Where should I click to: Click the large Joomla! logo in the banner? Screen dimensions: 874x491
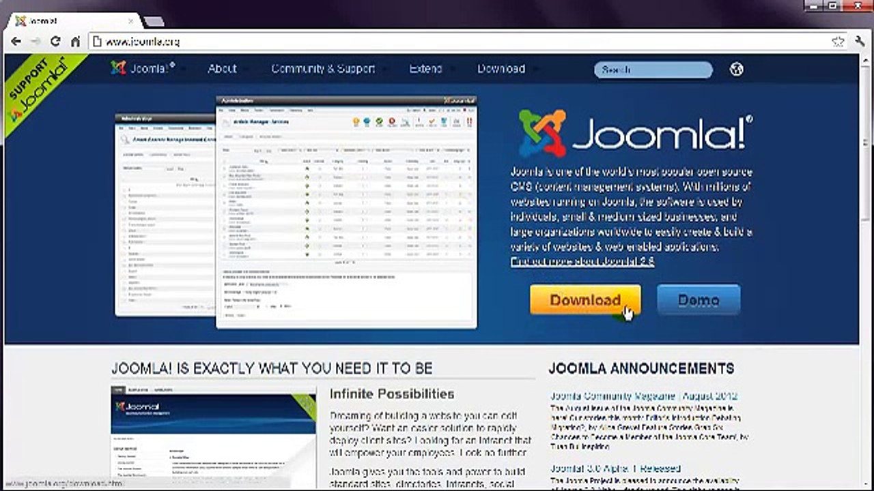pyautogui.click(x=635, y=134)
